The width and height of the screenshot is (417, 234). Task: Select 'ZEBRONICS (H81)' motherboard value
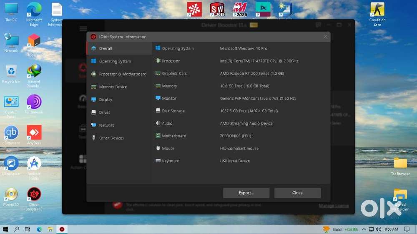coord(235,136)
